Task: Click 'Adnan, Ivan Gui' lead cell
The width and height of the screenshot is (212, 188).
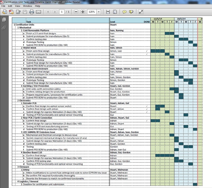Action: tap(118, 150)
